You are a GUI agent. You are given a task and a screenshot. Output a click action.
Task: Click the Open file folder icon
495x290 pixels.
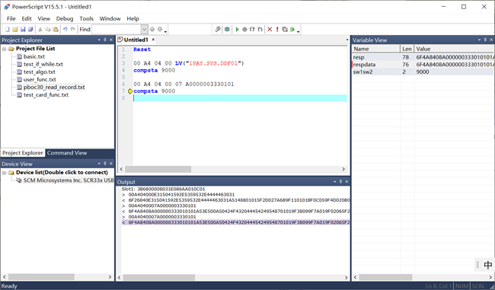click(x=14, y=30)
